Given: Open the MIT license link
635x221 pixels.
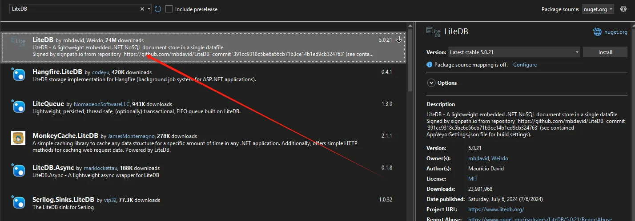Looking at the screenshot, I should point(473,179).
